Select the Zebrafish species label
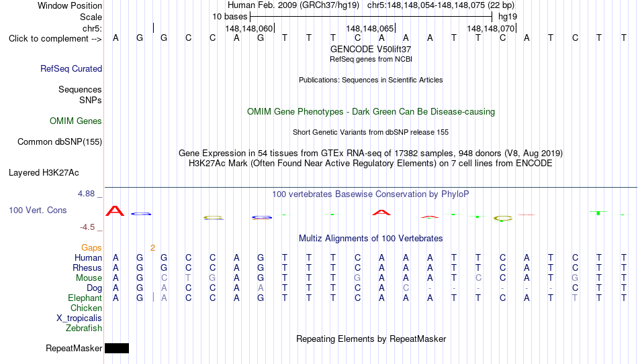Viewport: 638px width, 364px height. (84, 328)
